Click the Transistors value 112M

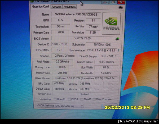coord(93,33)
